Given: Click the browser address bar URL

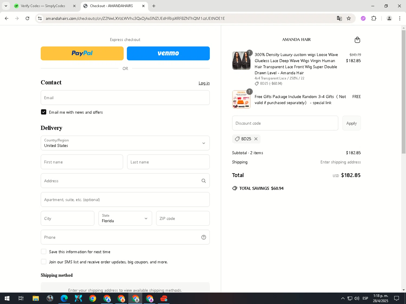Looking at the screenshot, I should (x=135, y=18).
